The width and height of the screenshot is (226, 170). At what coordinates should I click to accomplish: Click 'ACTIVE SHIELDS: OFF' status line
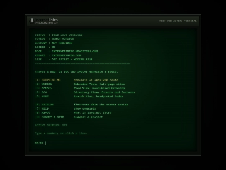coord(51,125)
